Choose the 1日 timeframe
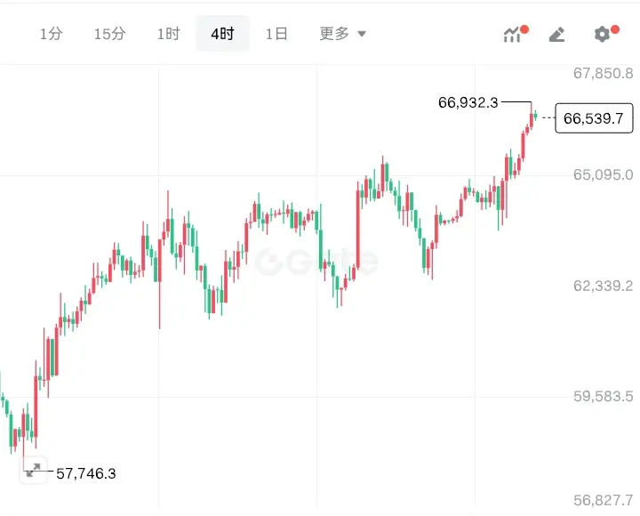 (276, 34)
